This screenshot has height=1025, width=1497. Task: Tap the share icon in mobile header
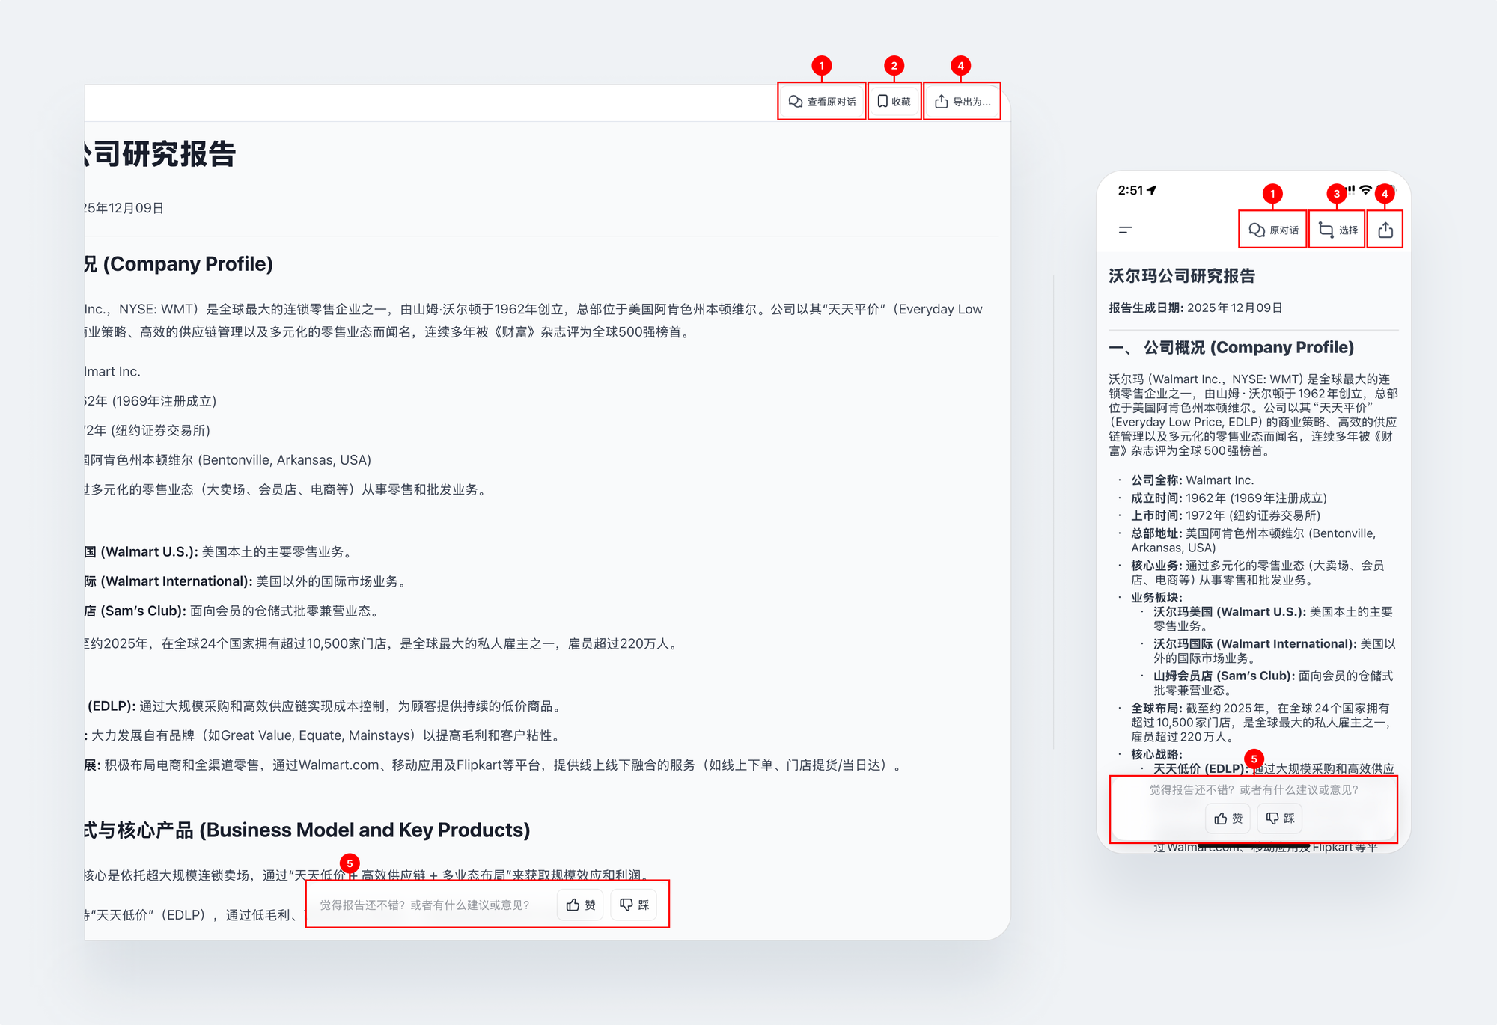(1385, 230)
